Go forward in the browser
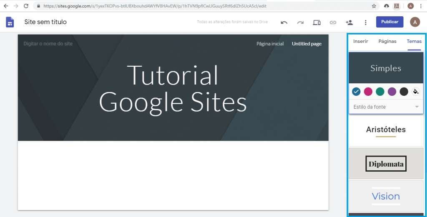Image resolution: width=427 pixels, height=217 pixels. [x=16, y=6]
